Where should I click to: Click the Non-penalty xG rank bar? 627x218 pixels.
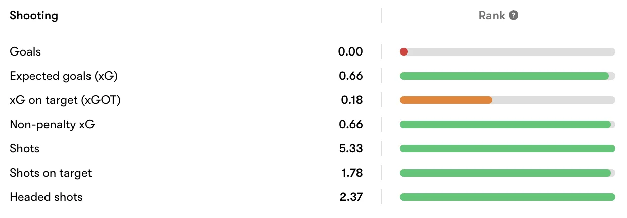click(505, 124)
